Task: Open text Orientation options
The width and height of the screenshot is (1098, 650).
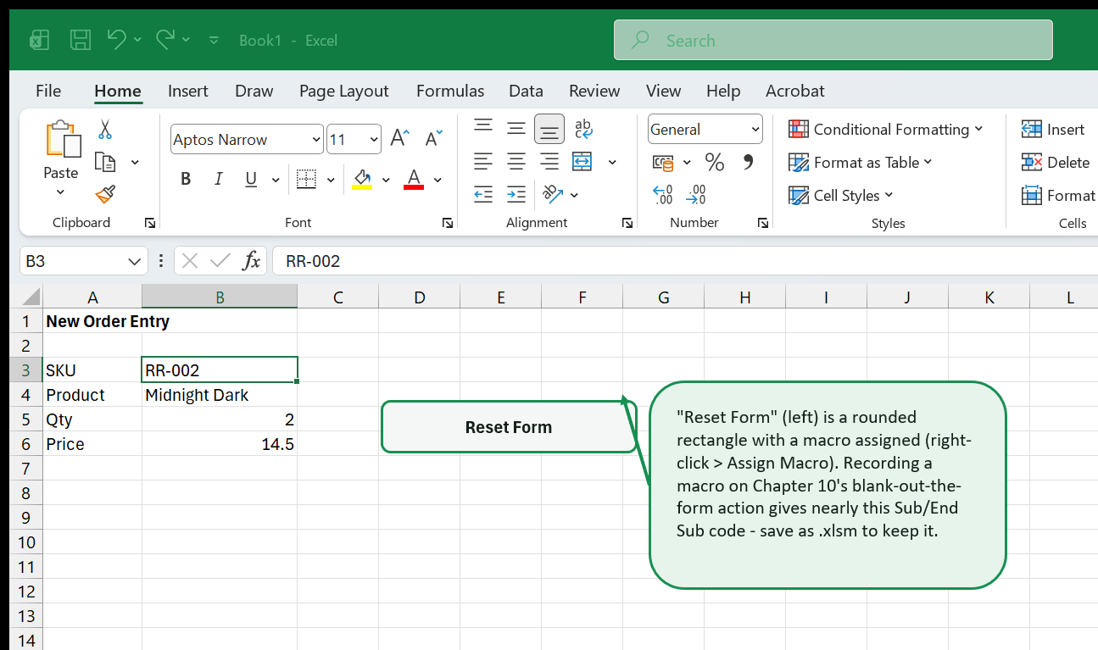Action: coord(553,194)
